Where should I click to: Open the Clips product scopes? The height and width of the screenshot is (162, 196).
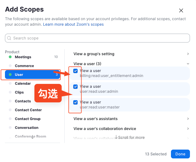click(x=19, y=92)
